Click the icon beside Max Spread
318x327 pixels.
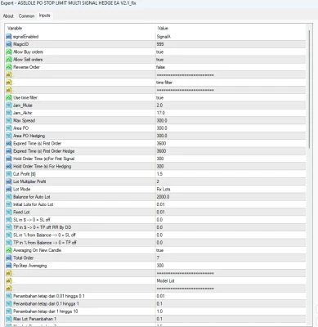(x=9, y=120)
